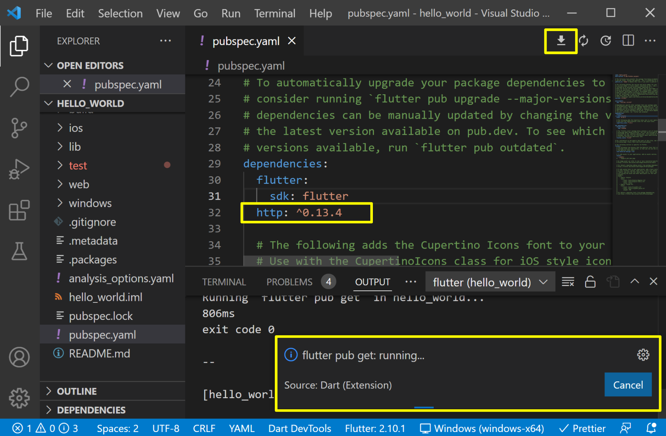The width and height of the screenshot is (666, 436).
Task: Open the Extensions view
Action: (19, 210)
